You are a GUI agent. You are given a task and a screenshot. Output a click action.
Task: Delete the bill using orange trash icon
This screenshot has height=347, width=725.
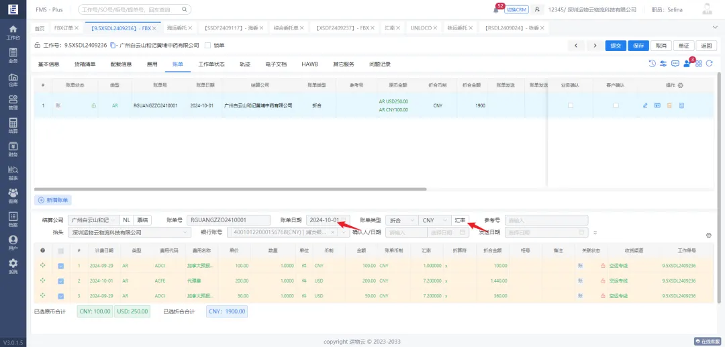pos(669,105)
